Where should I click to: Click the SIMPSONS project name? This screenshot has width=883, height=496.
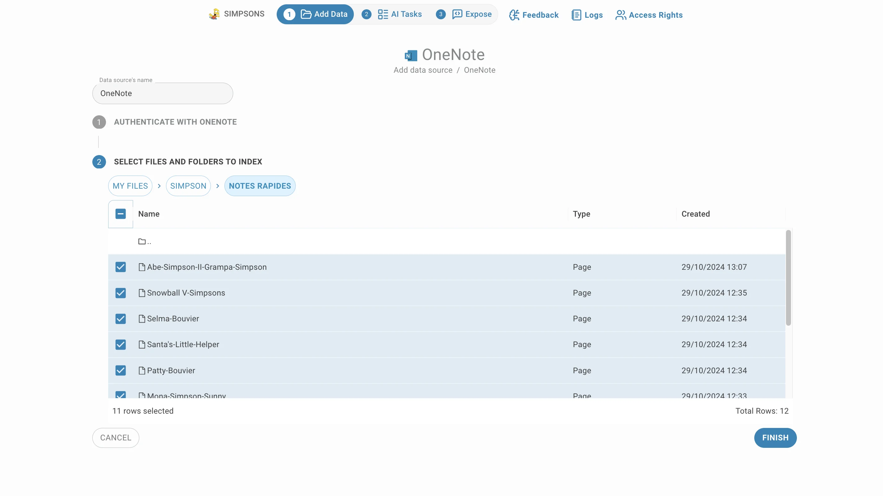(244, 14)
